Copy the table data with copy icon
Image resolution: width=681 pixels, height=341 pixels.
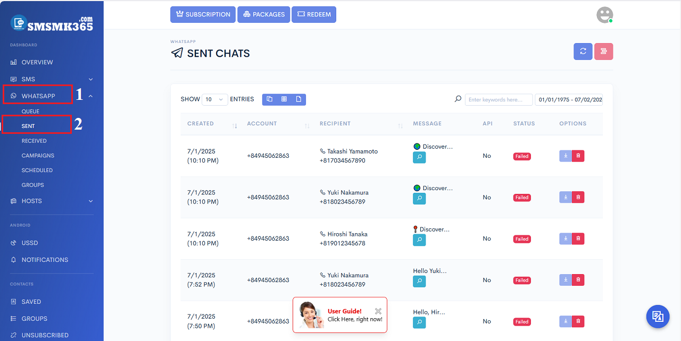(270, 99)
